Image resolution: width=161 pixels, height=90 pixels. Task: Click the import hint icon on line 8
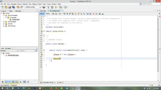tap(42, 31)
